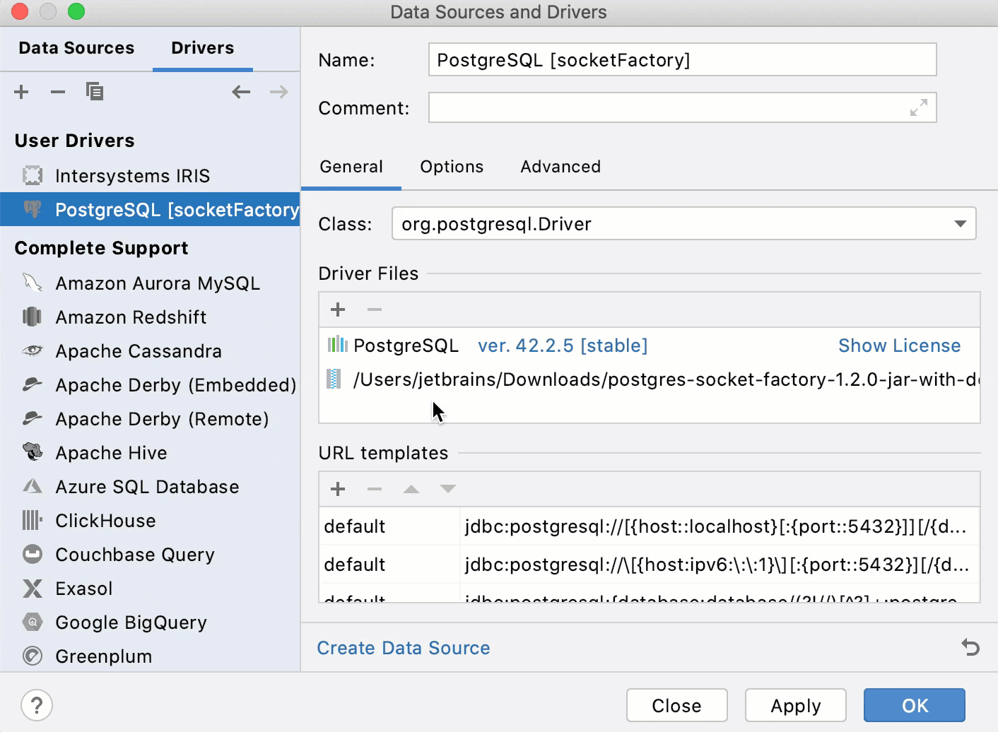The height and width of the screenshot is (732, 998).
Task: Apply the driver changes
Action: (795, 705)
